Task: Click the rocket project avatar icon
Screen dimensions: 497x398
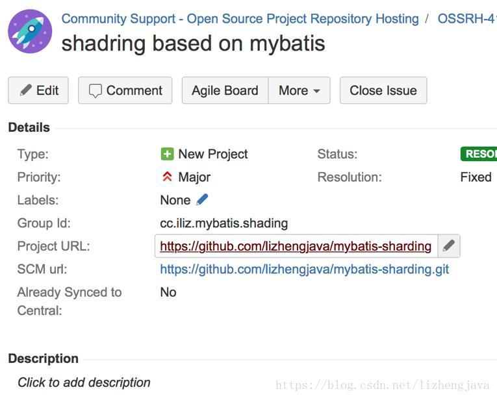Action: (x=30, y=31)
